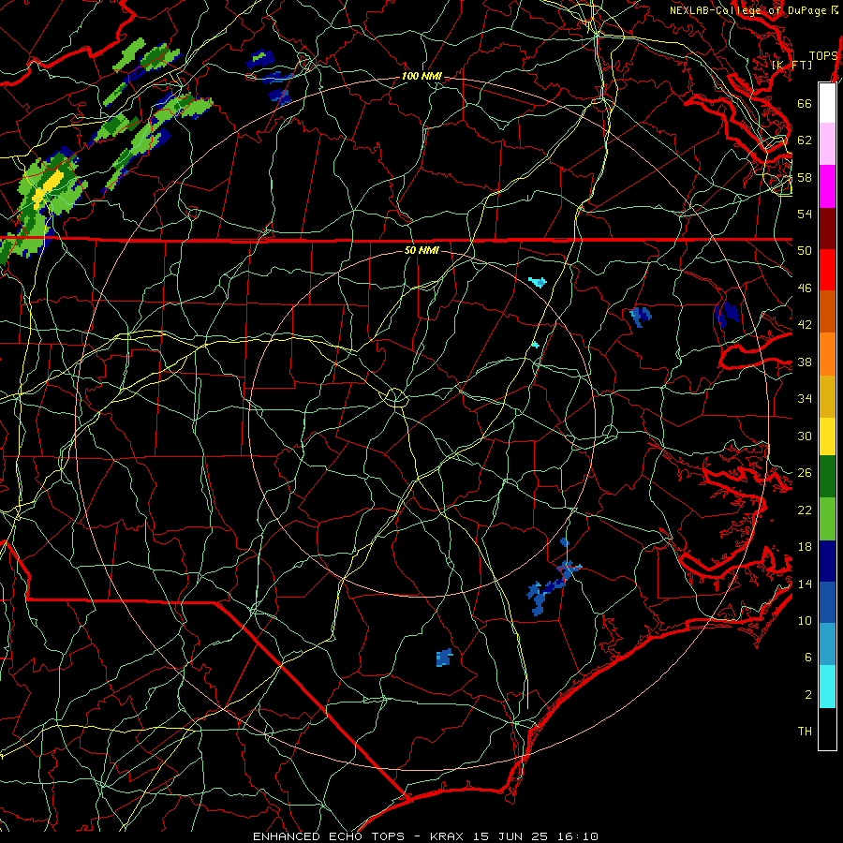Screen dimensions: 843x843
Task: Click the "TOPS" legend heading
Action: pos(823,56)
